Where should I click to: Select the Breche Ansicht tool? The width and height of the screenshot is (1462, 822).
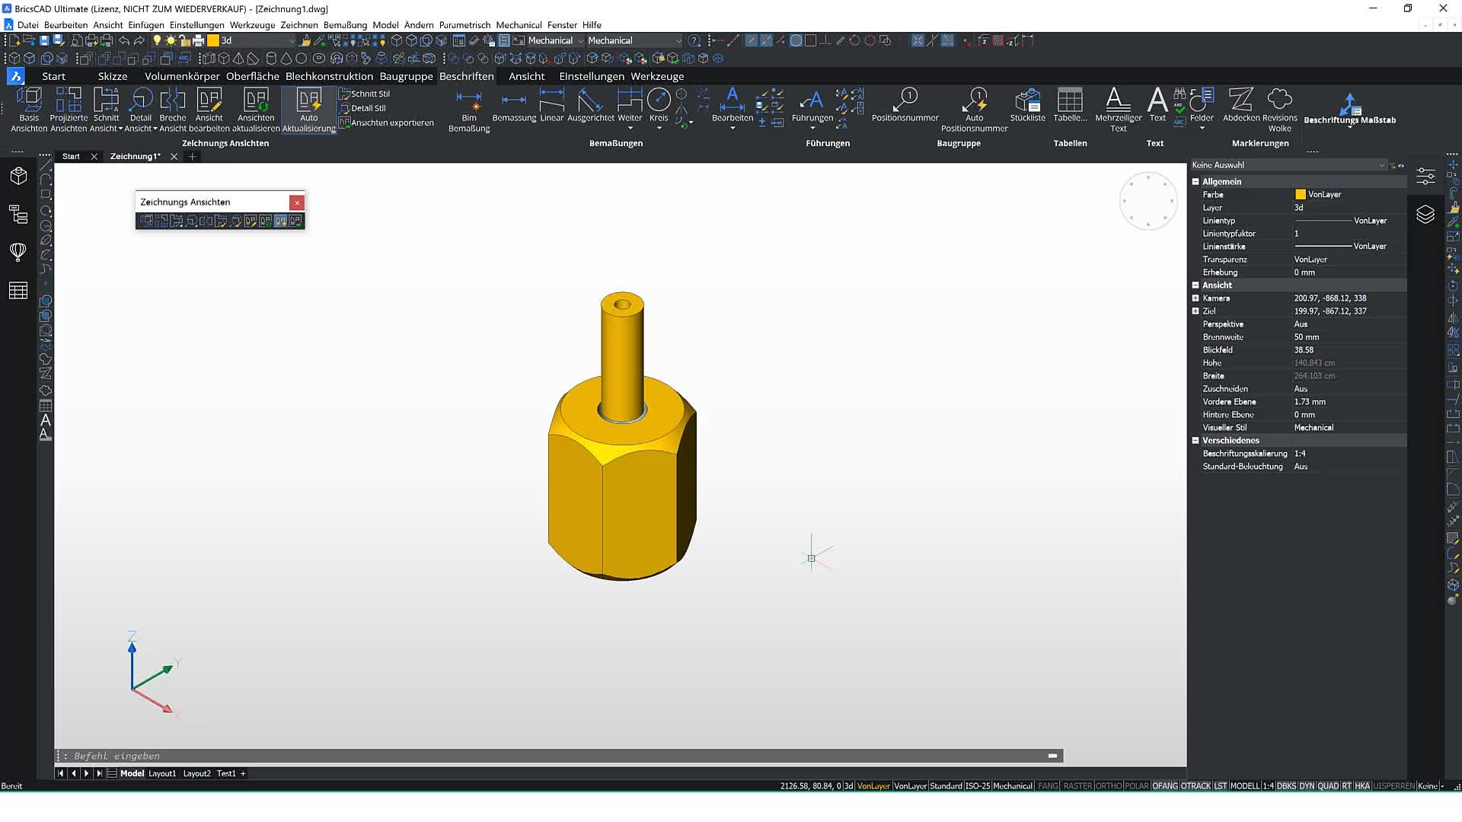coord(173,110)
